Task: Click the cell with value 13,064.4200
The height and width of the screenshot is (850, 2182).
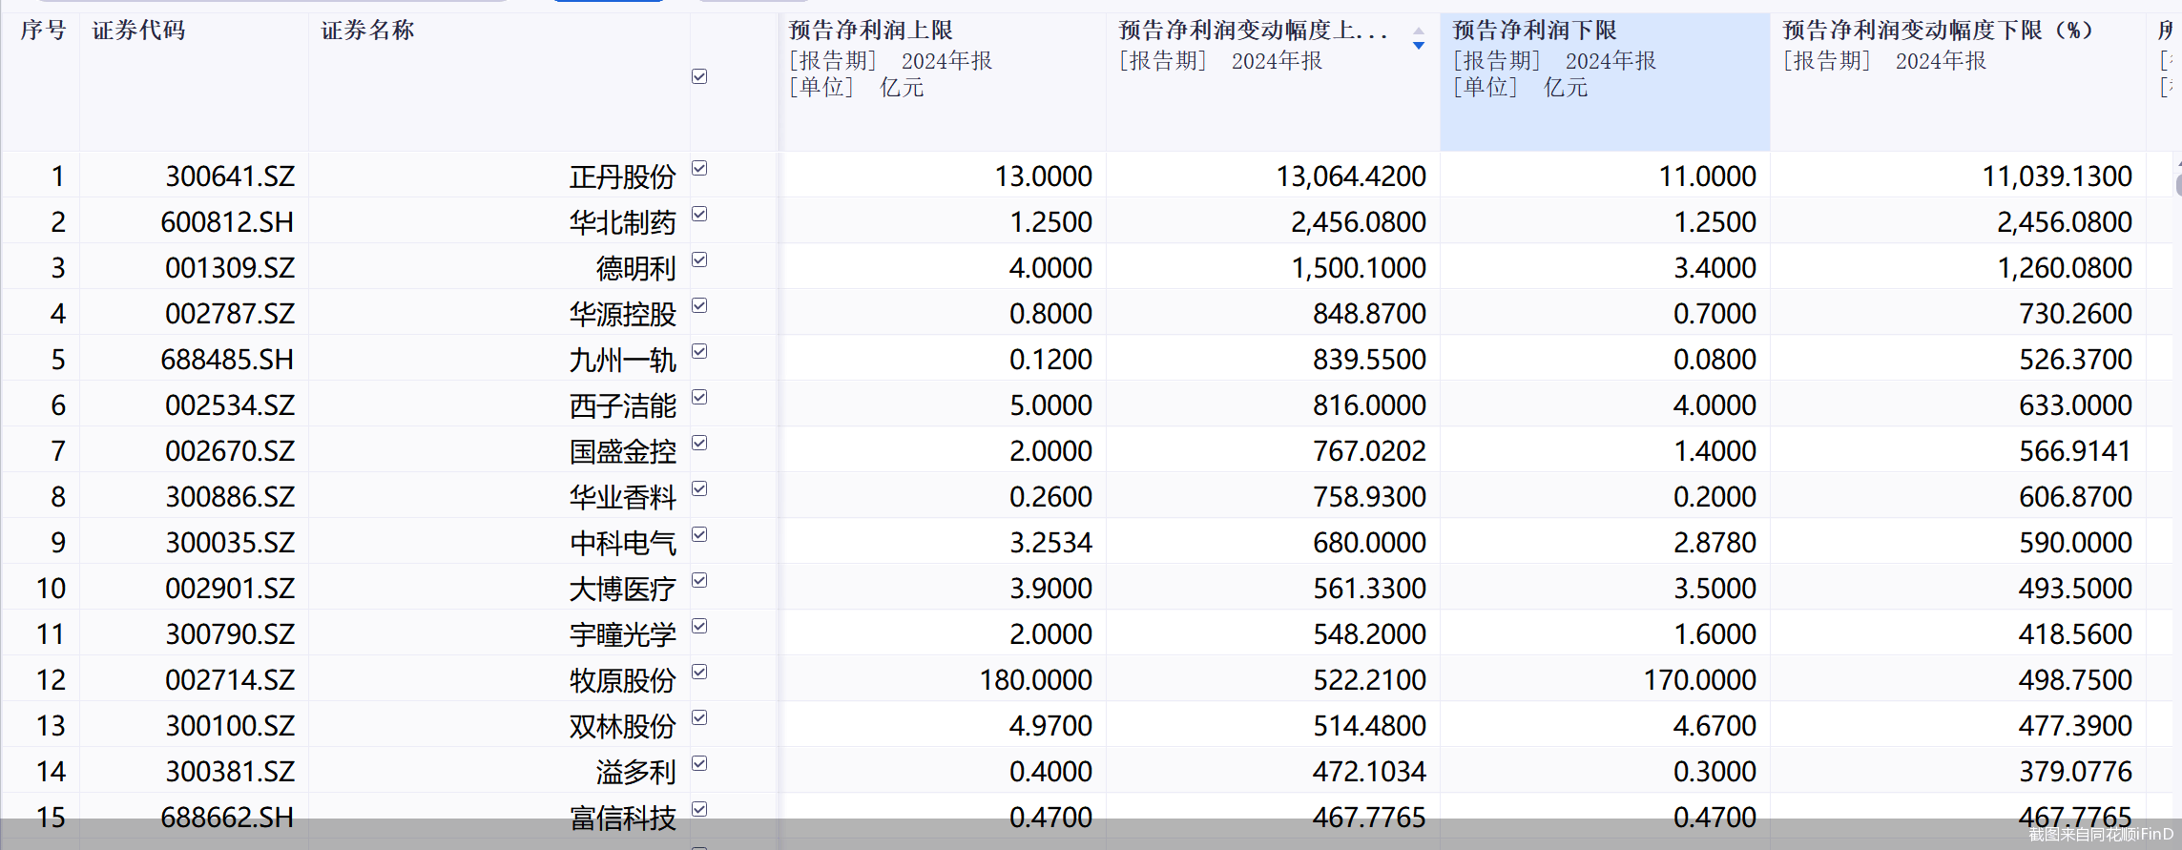Action: coord(1351,176)
